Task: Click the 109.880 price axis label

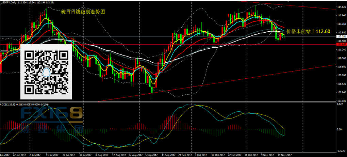Action: point(341,67)
